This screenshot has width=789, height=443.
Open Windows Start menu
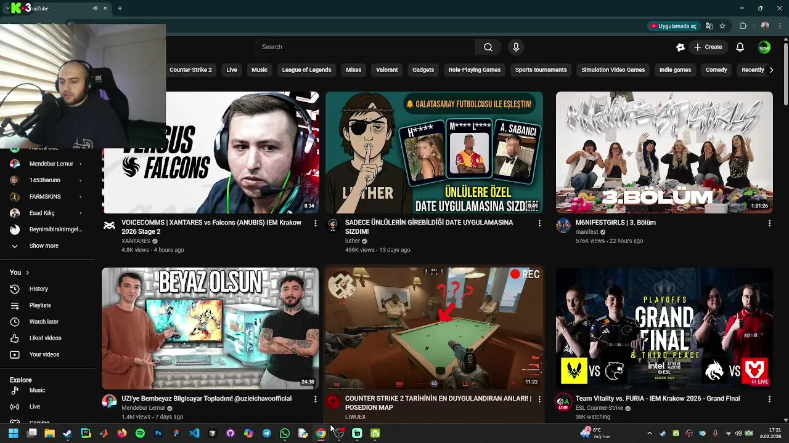pos(14,433)
